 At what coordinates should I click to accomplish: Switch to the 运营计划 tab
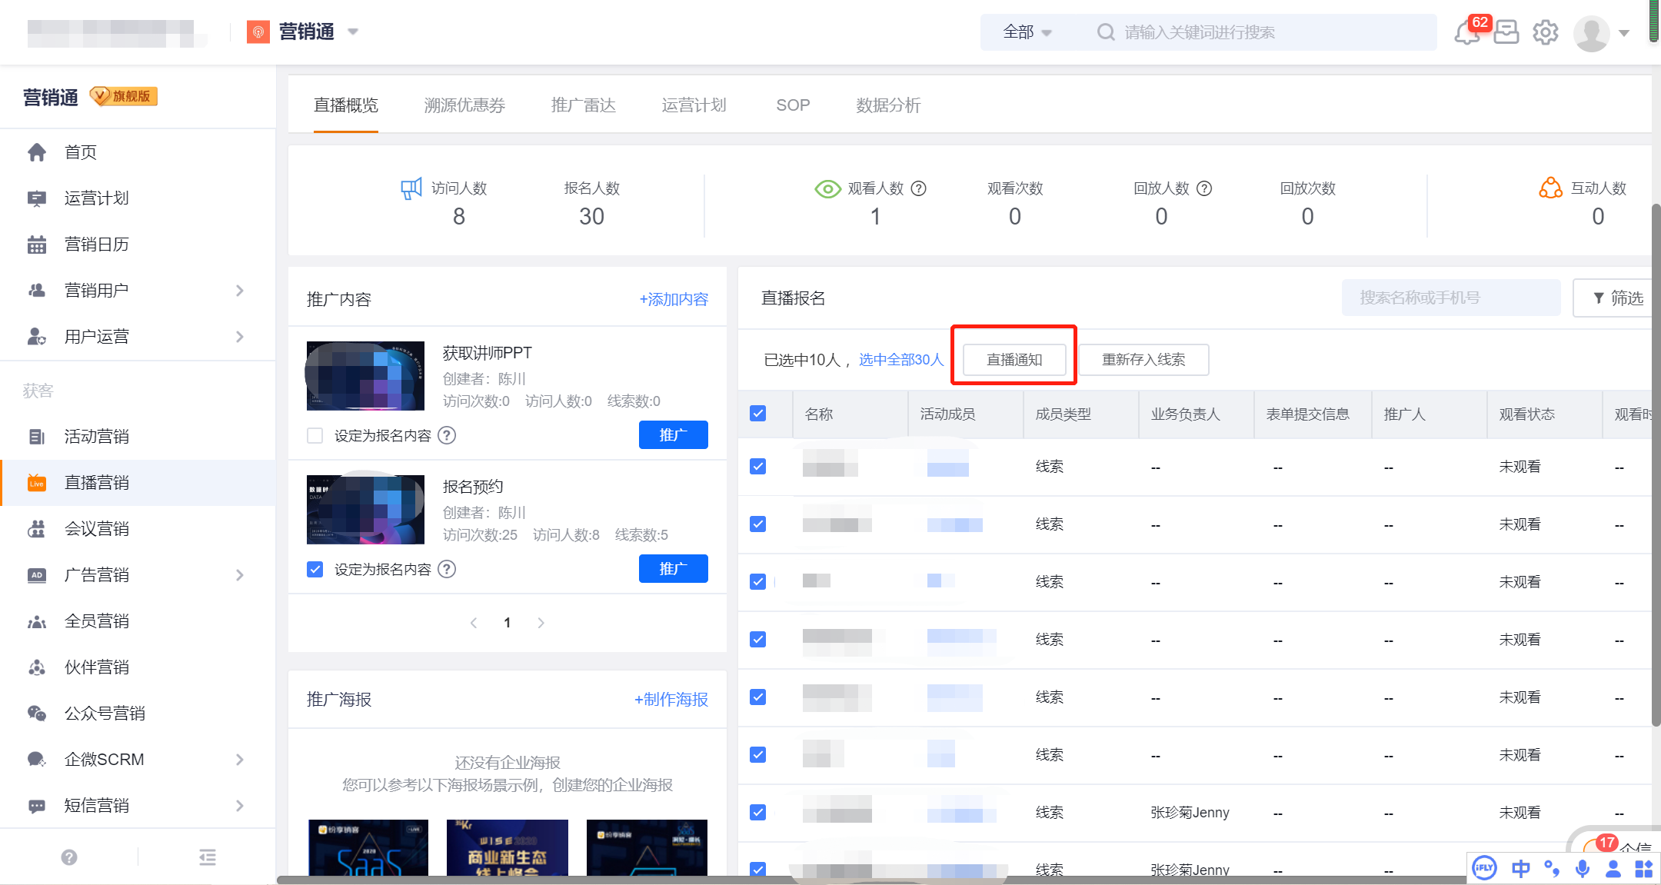tap(694, 105)
